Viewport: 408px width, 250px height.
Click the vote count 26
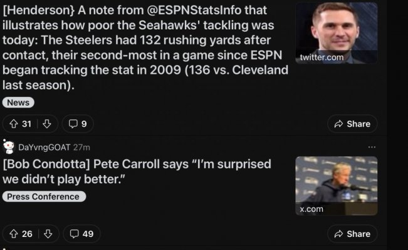click(x=27, y=234)
